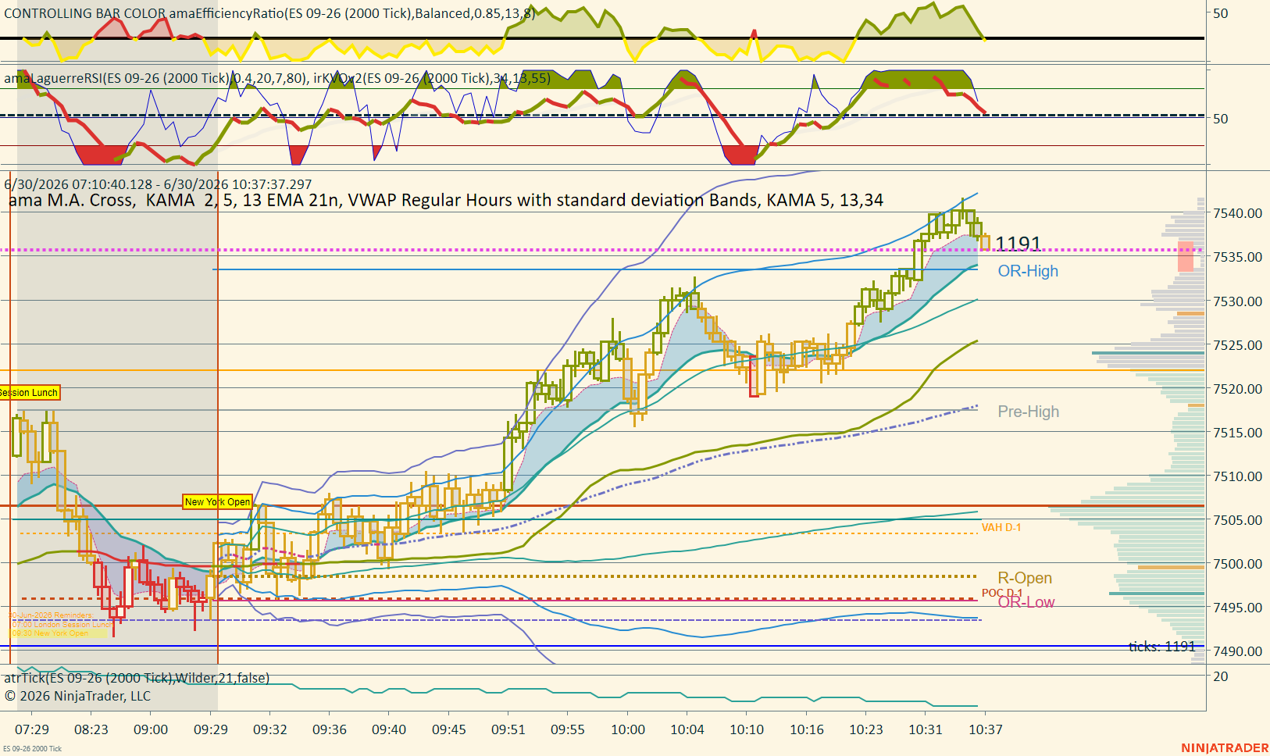1270x756 pixels.
Task: Click the NINJATRADER logo text
Action: click(1225, 748)
